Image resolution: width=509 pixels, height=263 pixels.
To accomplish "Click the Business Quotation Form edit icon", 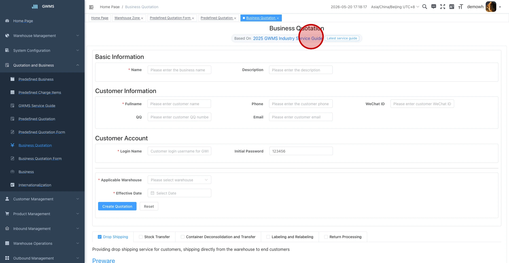I will tap(12, 158).
